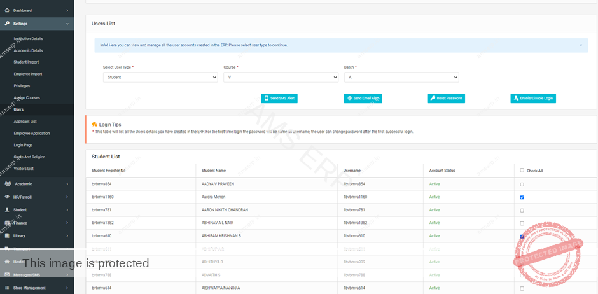Go to Employee Import
This screenshot has width=598, height=294.
[x=28, y=74]
